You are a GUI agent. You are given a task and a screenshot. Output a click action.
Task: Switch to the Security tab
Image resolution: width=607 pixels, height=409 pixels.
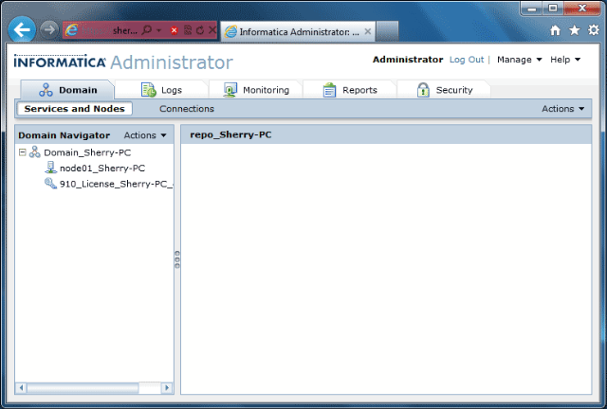click(x=444, y=90)
